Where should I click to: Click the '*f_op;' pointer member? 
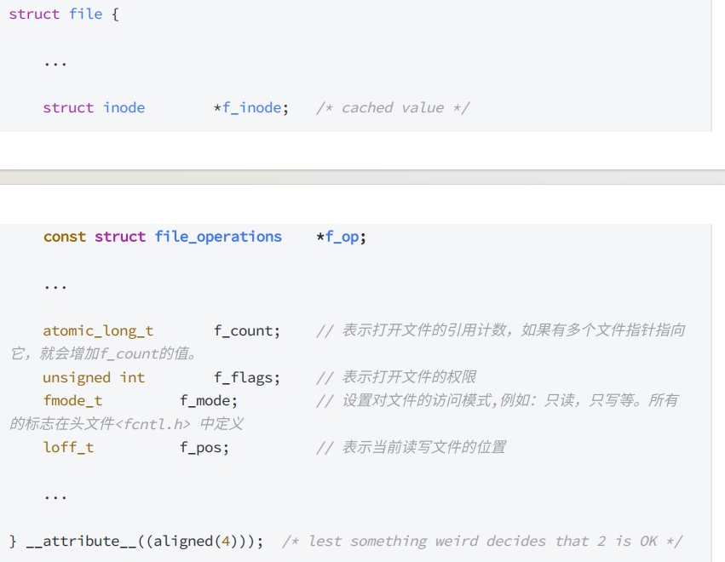[x=342, y=237]
